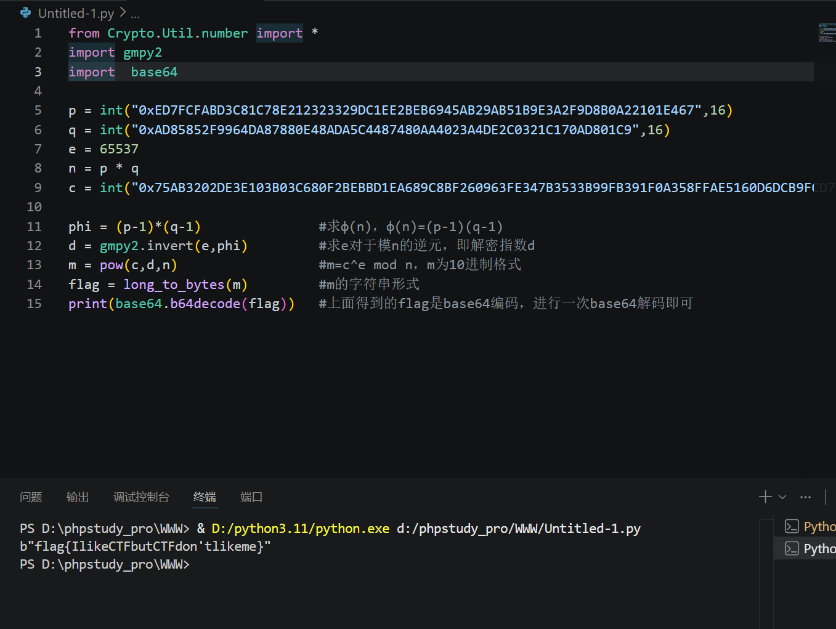Click line number 15 in the gutter

click(x=34, y=304)
